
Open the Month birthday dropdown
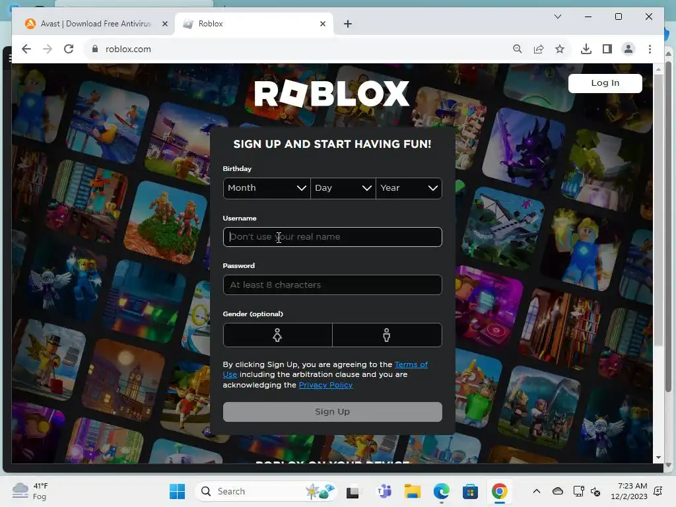267,188
